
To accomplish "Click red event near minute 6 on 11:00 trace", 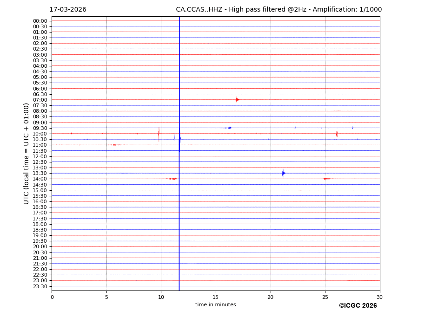I will [x=115, y=145].
